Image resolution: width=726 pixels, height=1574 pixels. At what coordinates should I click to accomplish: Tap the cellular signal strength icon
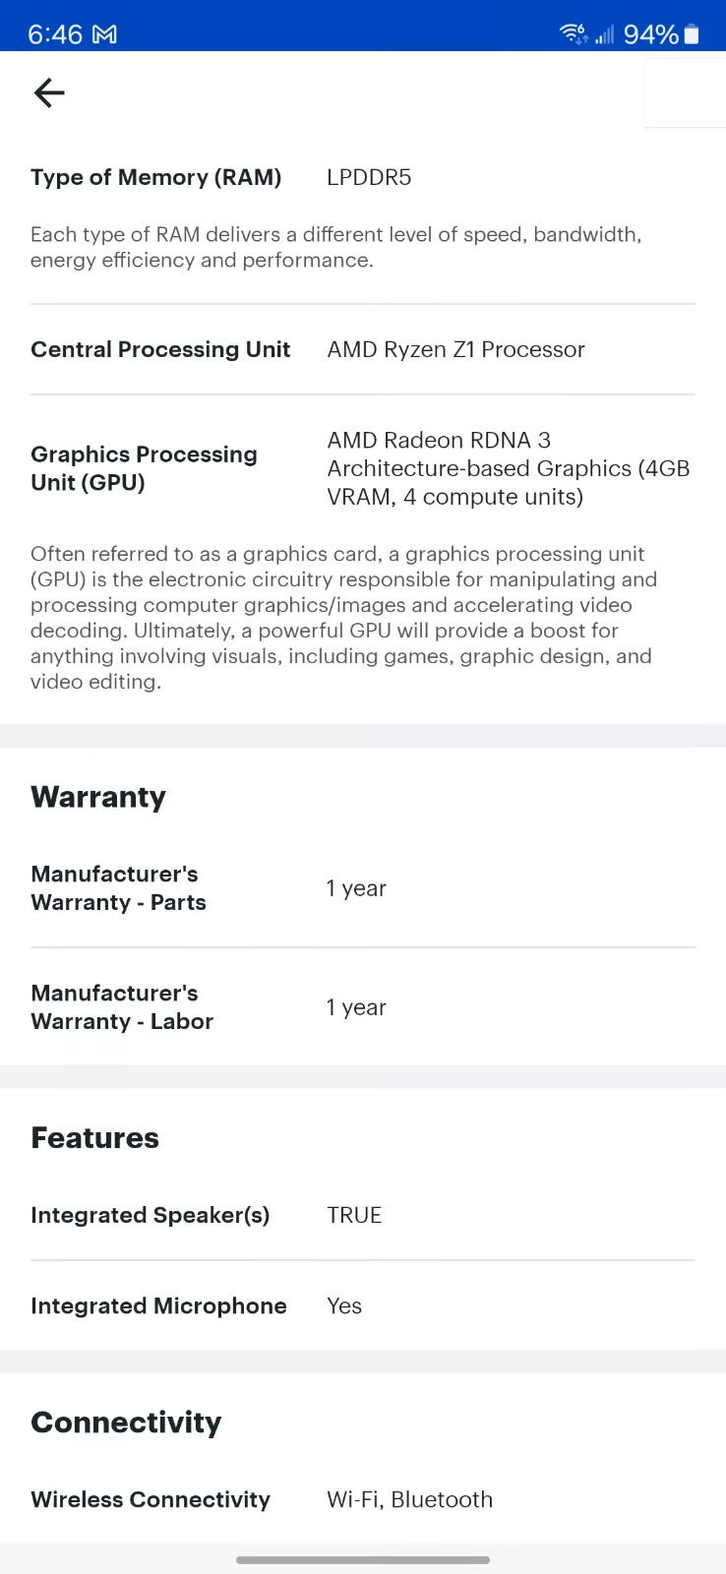(604, 34)
